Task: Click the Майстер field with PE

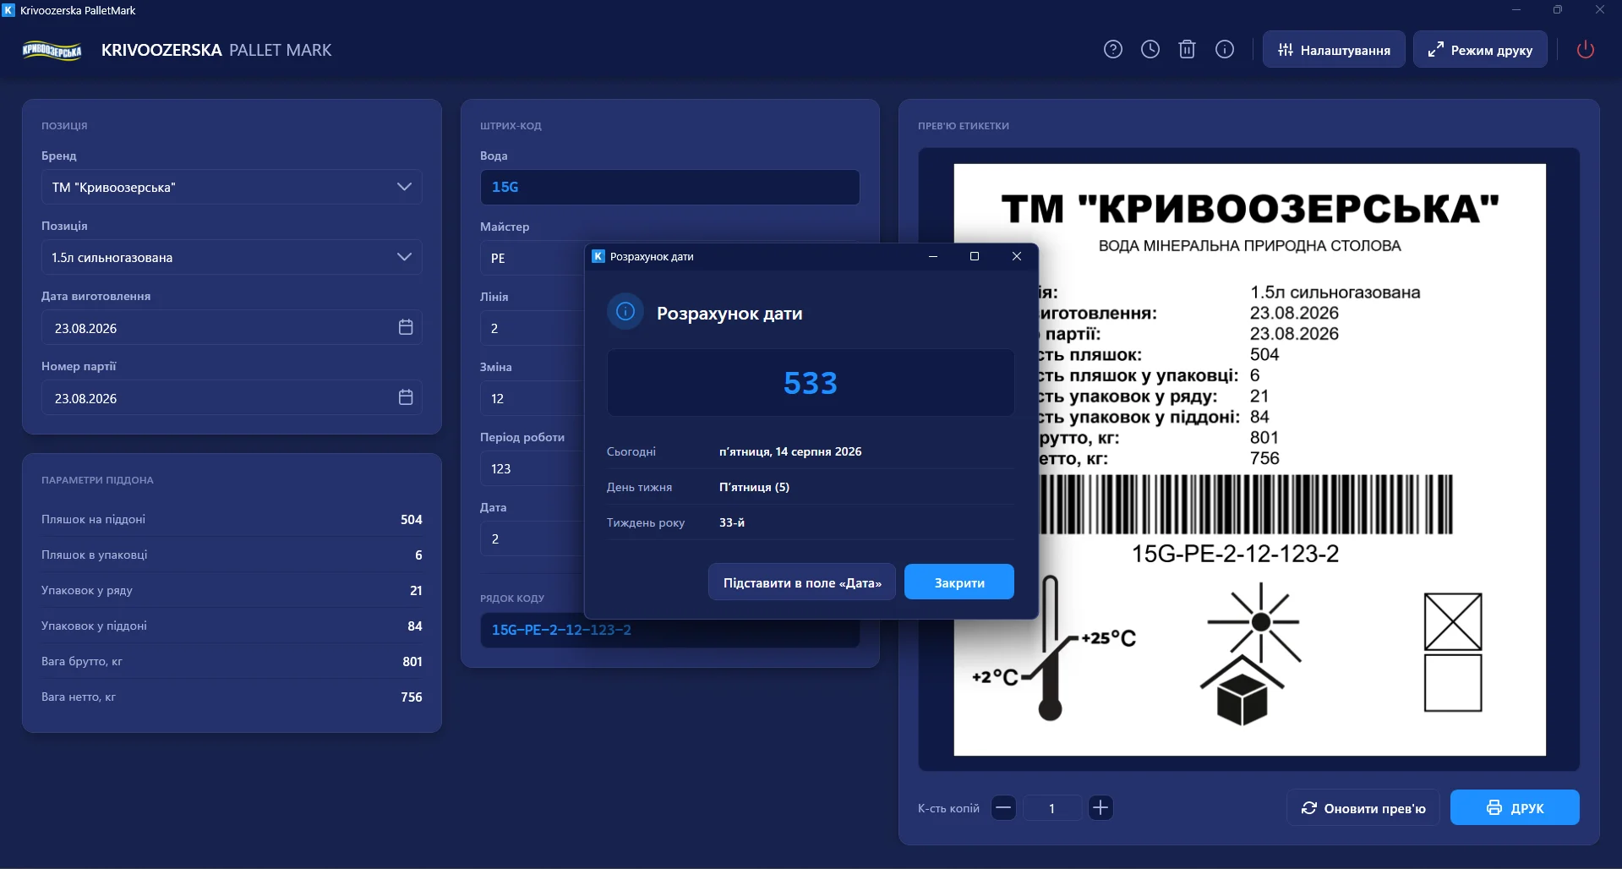Action: pyautogui.click(x=532, y=258)
